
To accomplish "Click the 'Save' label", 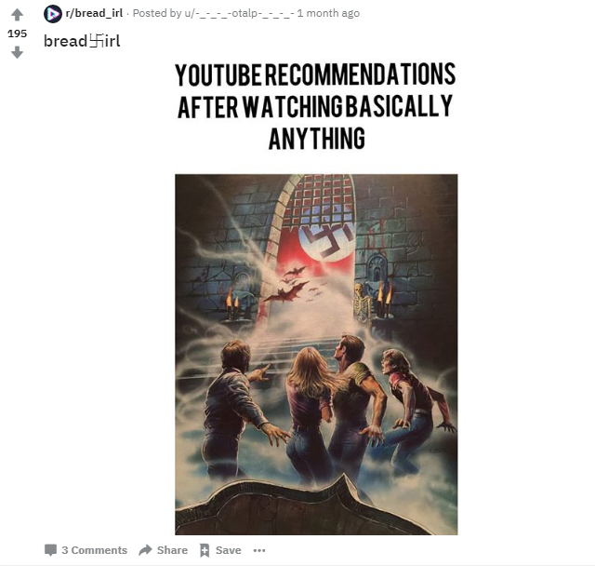I will coord(229,550).
